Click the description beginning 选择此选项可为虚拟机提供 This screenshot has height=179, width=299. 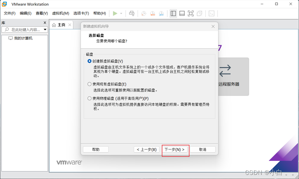coord(151,107)
